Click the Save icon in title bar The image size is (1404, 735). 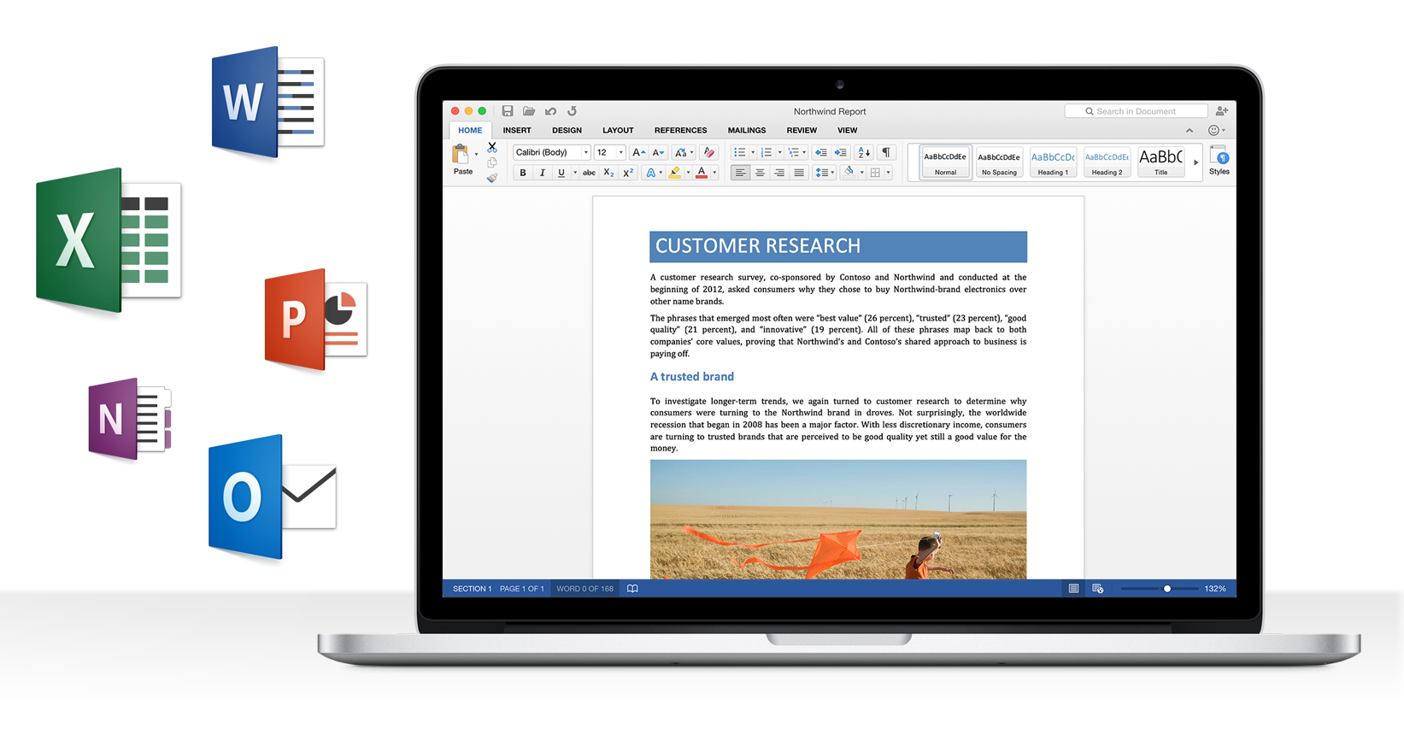pos(507,111)
